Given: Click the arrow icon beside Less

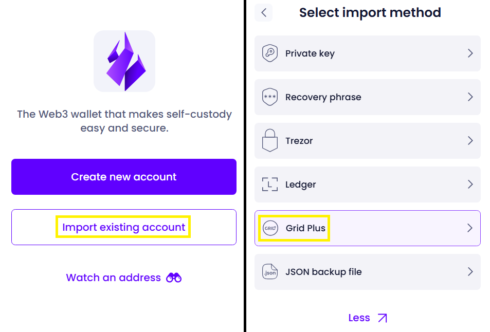Looking at the screenshot, I should click(382, 318).
